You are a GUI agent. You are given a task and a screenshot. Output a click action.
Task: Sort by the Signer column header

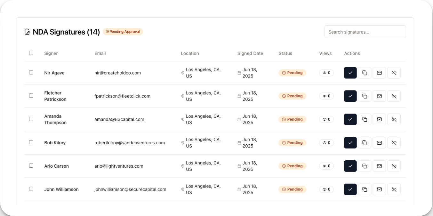[51, 53]
